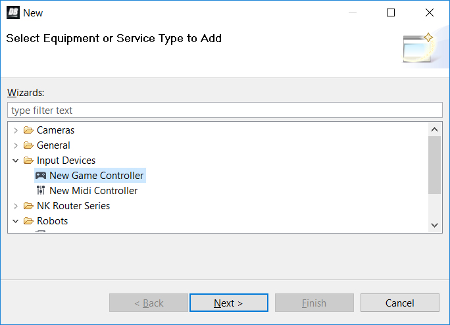Expand the Cameras tree node

[16, 130]
